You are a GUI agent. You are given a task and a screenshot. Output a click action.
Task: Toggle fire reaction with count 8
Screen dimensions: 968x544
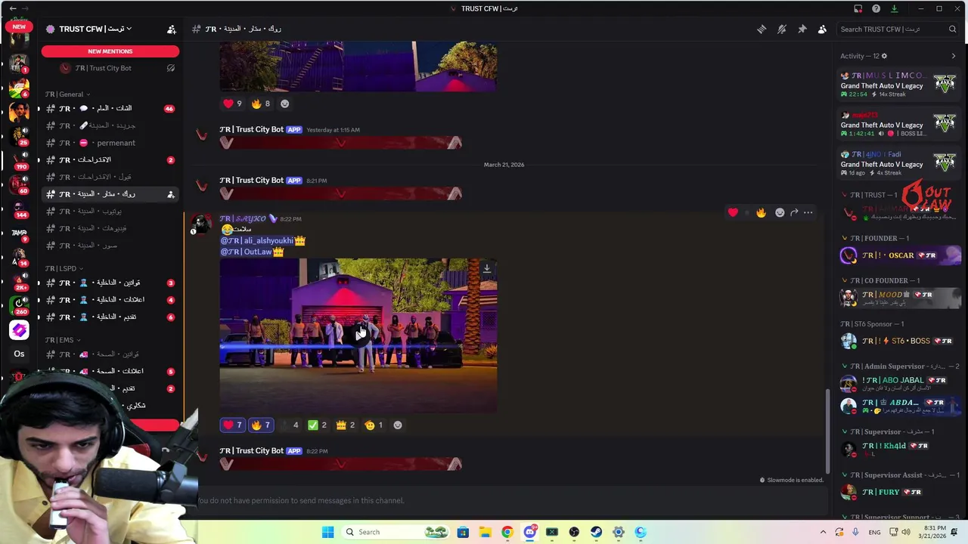pyautogui.click(x=261, y=104)
